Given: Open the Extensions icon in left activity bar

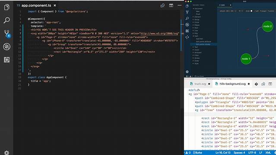Looking at the screenshot, I should coord(6,60).
